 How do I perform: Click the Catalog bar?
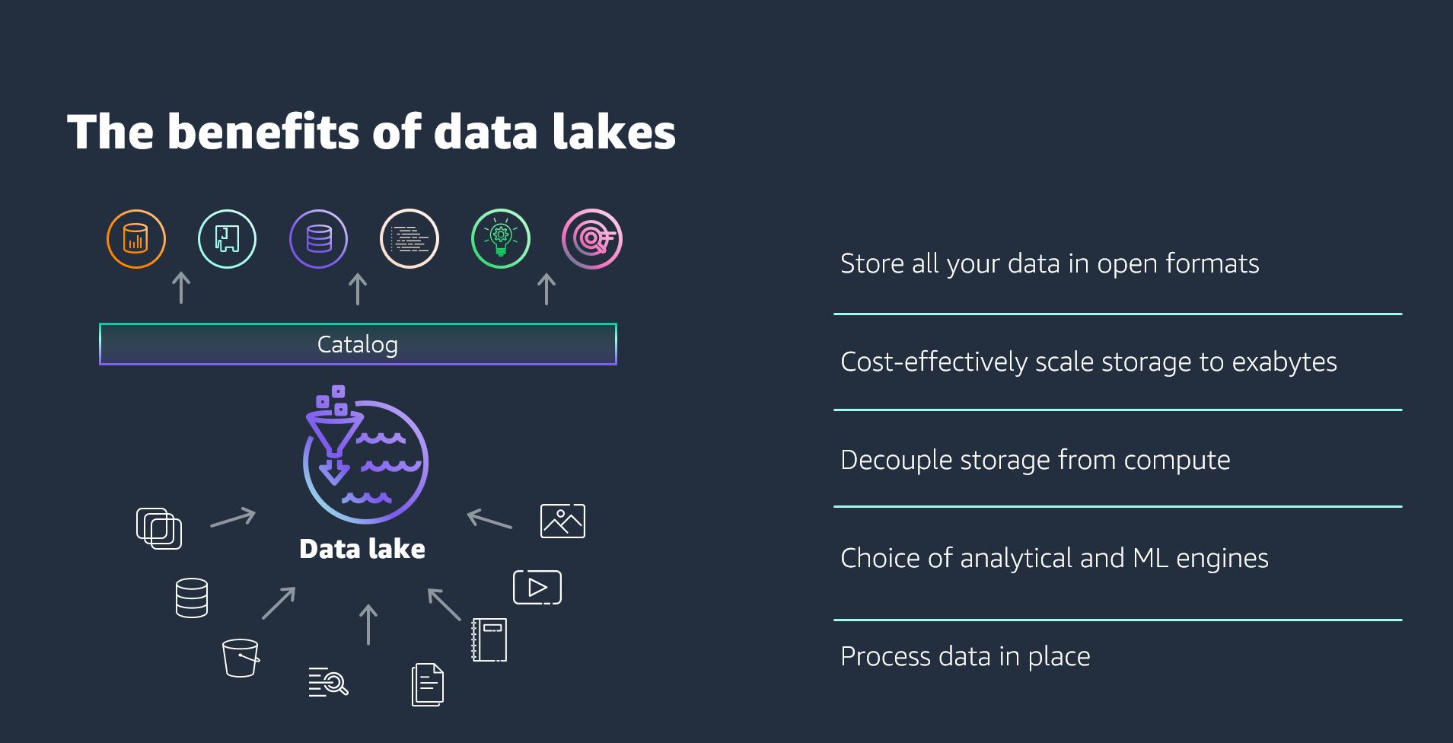pyautogui.click(x=358, y=344)
